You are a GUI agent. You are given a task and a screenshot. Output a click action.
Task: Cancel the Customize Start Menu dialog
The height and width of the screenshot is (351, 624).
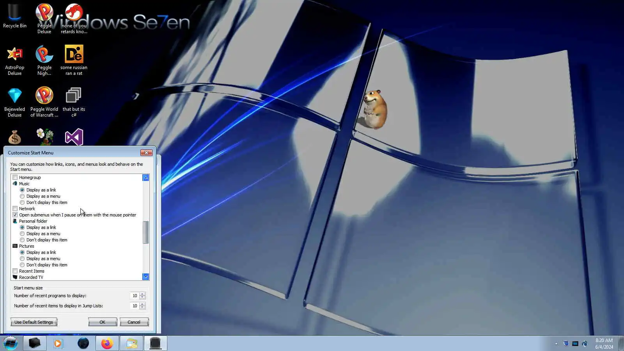coord(134,322)
